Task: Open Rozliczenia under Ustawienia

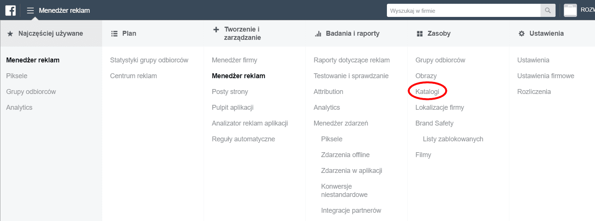Action: [534, 91]
